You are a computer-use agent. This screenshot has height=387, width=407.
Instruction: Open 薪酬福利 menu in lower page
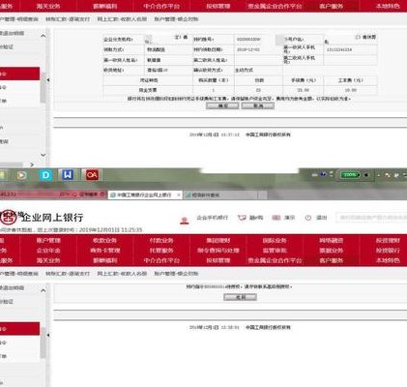pyautogui.click(x=104, y=260)
